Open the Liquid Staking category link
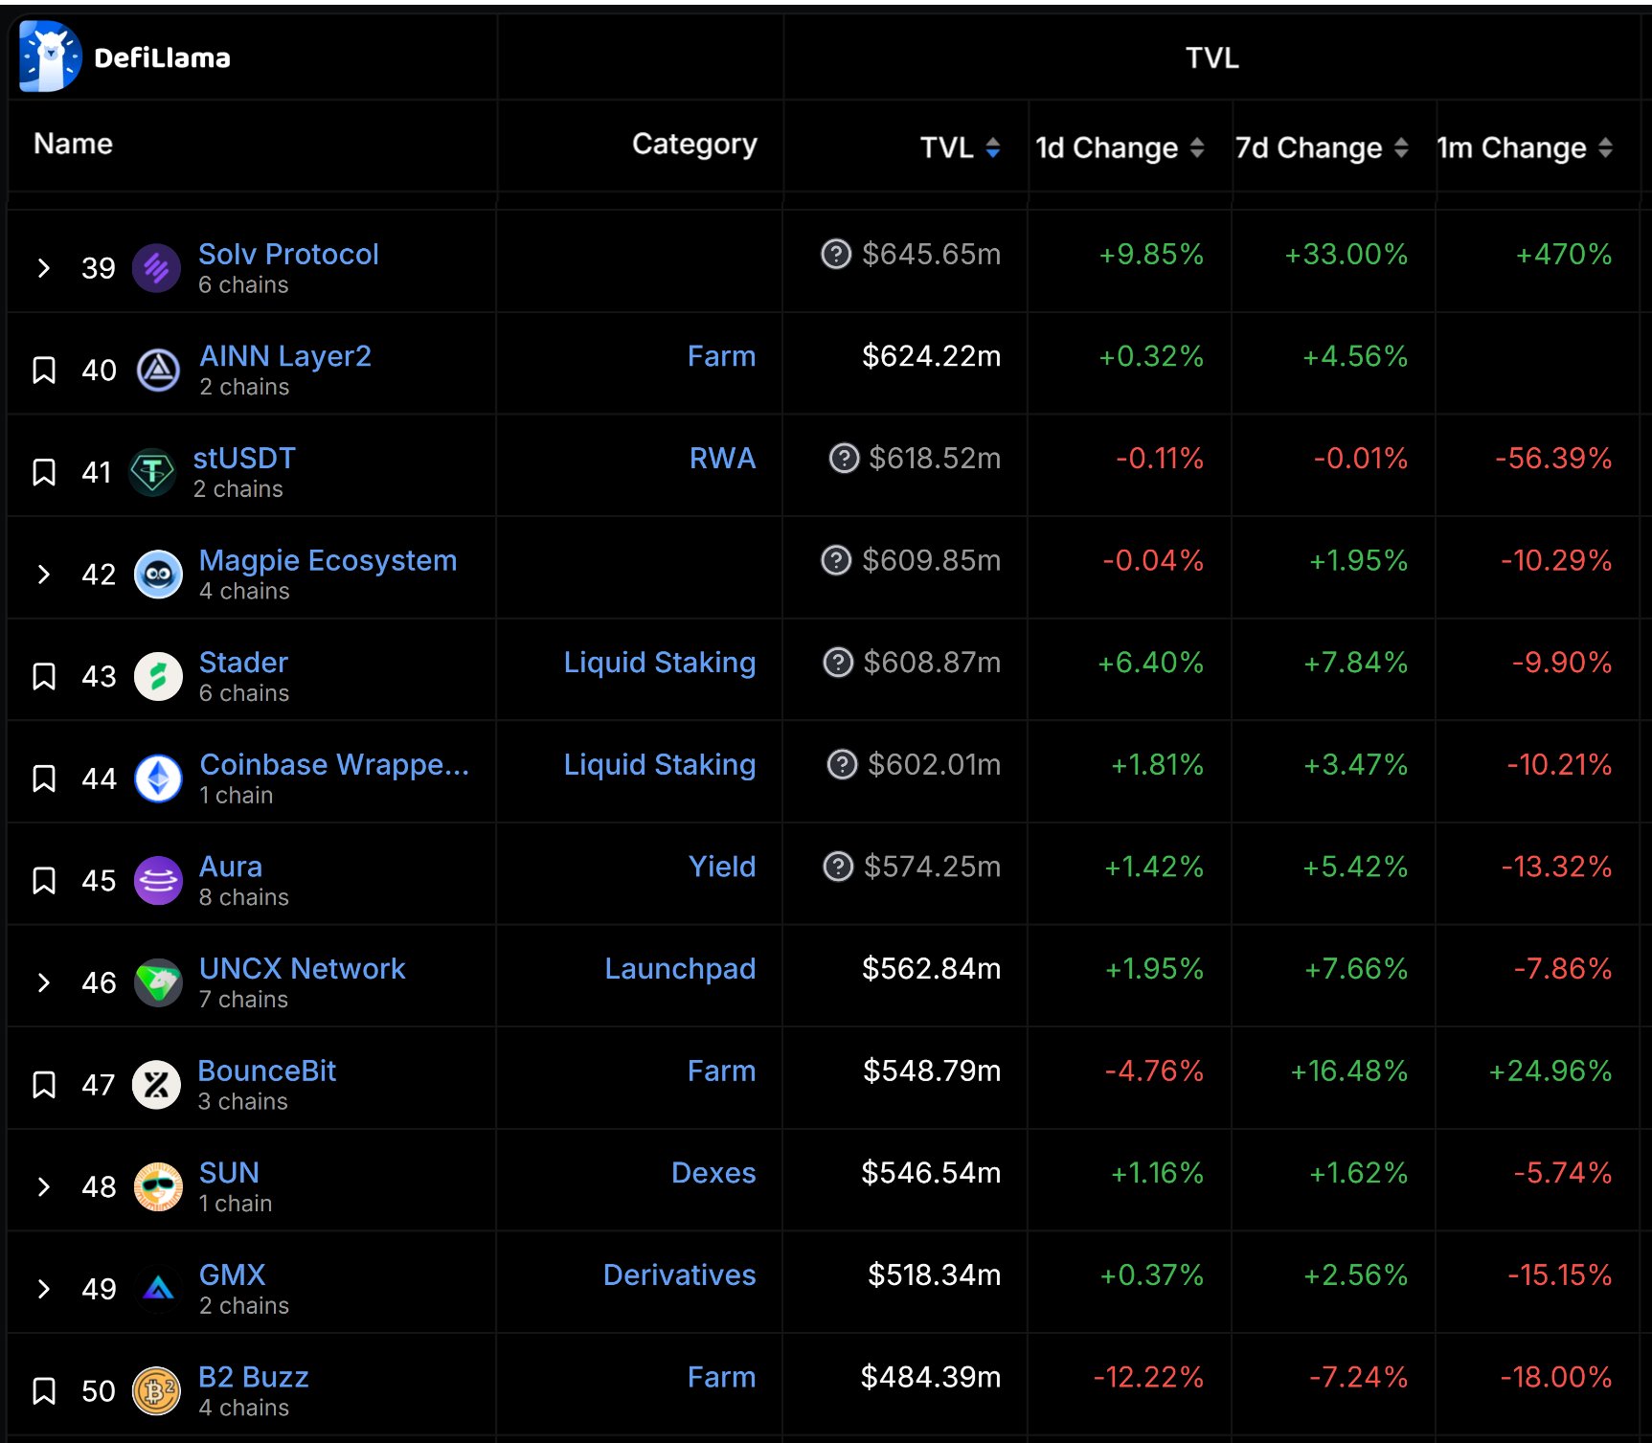Viewport: 1652px width, 1443px height. (x=659, y=662)
